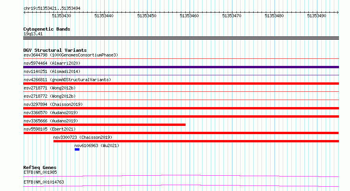Click ruler position 51353430

coord(61,16)
